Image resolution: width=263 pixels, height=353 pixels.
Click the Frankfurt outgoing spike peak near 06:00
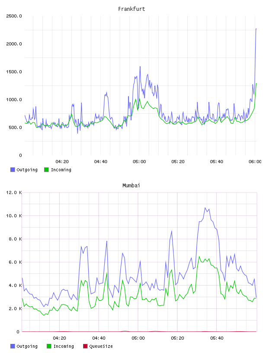tap(256, 29)
